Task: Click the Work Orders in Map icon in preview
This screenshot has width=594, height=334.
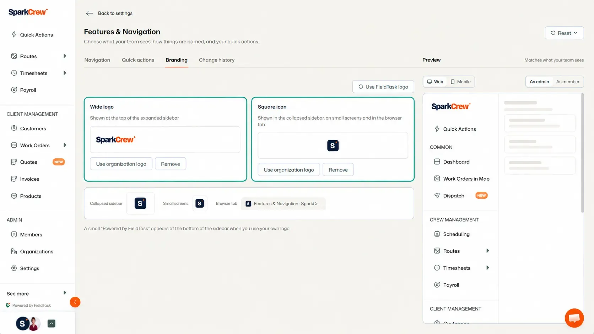Action: coord(437,179)
